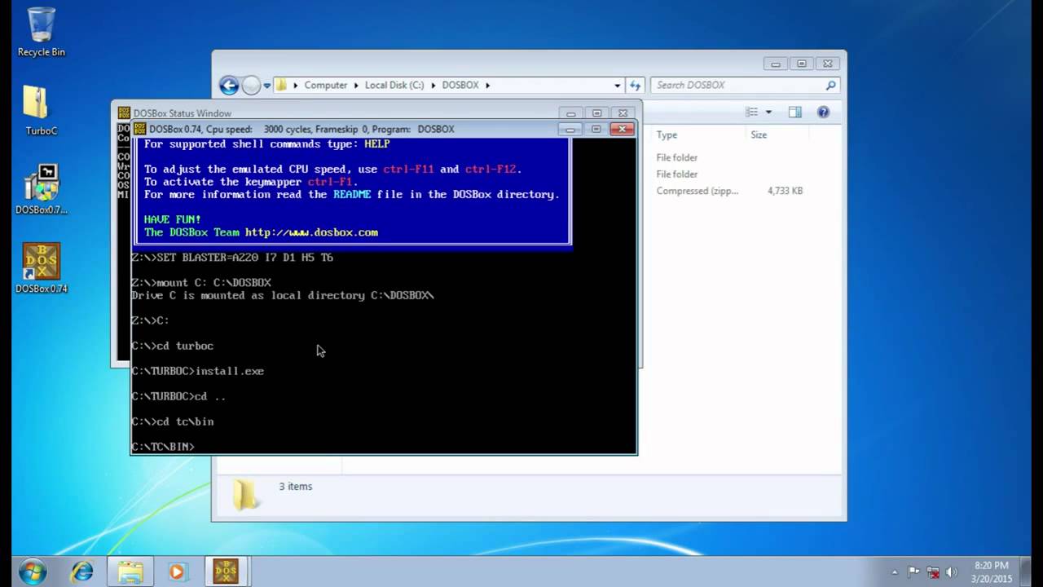Sort by the Type column header
1043x587 pixels.
[x=667, y=135]
